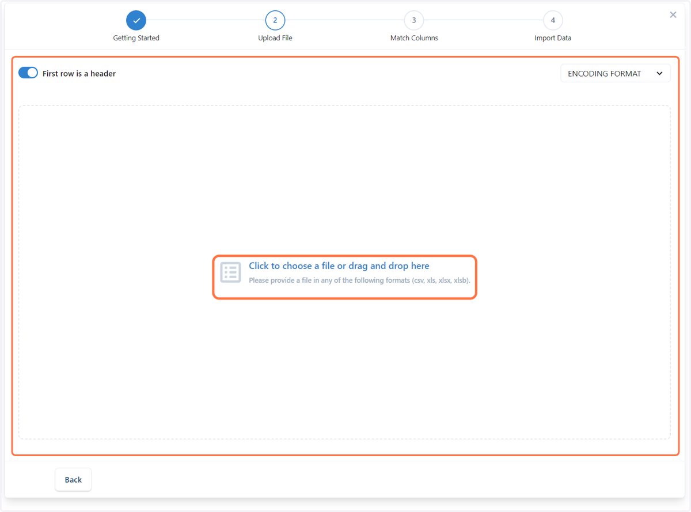Click the Import Data step label
The image size is (691, 512).
click(553, 38)
